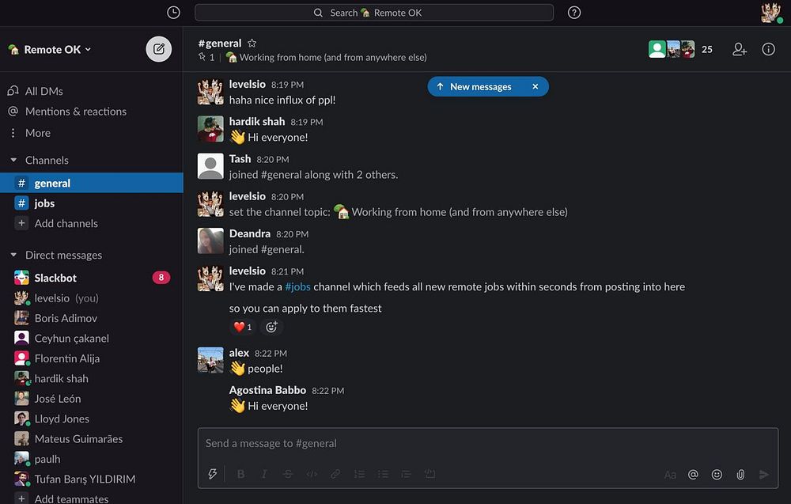This screenshot has width=791, height=504.
Task: Show channel details info icon
Action: coord(768,49)
